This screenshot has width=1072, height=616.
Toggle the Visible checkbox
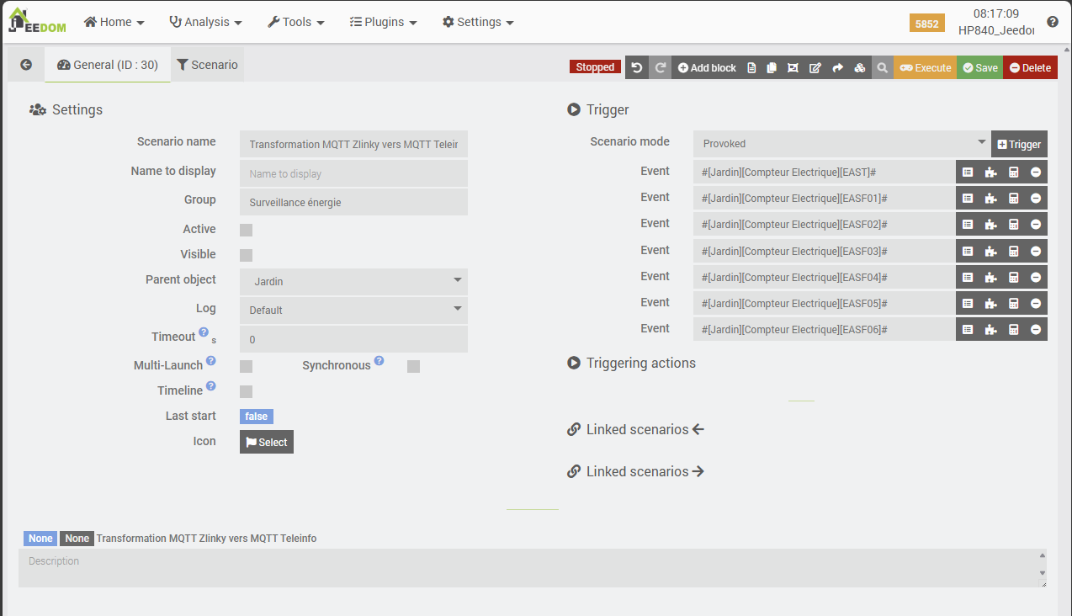246,255
